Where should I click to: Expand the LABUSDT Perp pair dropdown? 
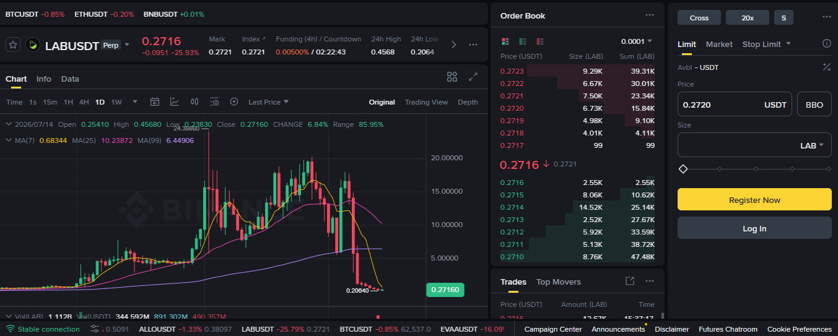click(127, 45)
